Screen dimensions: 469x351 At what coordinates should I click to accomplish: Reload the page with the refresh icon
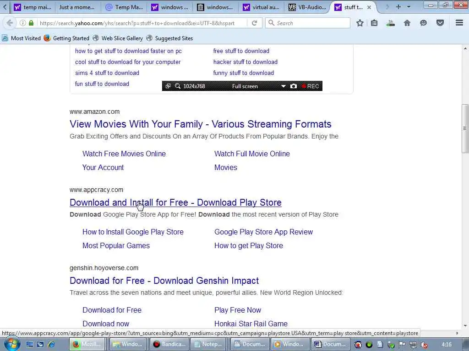click(x=255, y=23)
